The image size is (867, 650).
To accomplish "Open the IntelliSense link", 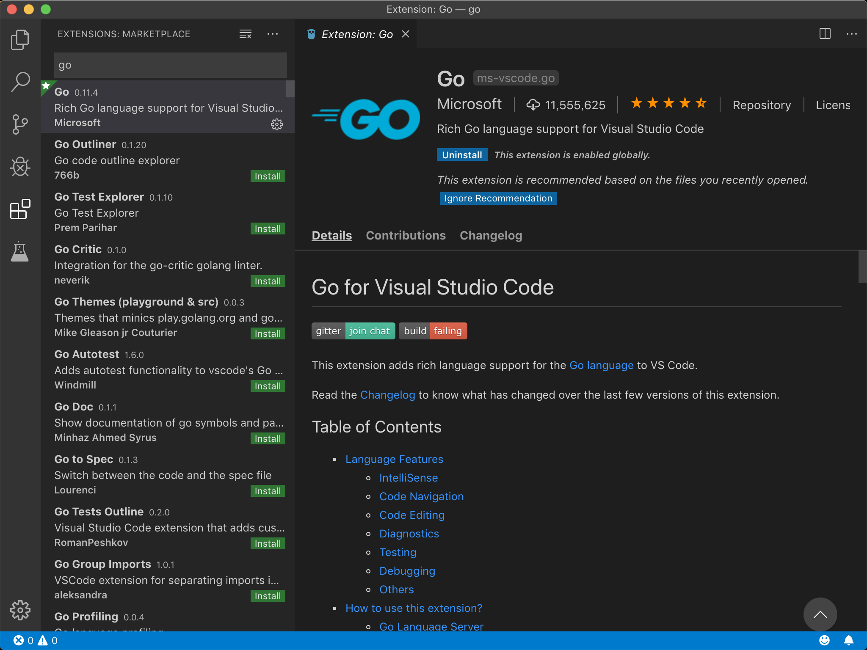I will click(409, 478).
